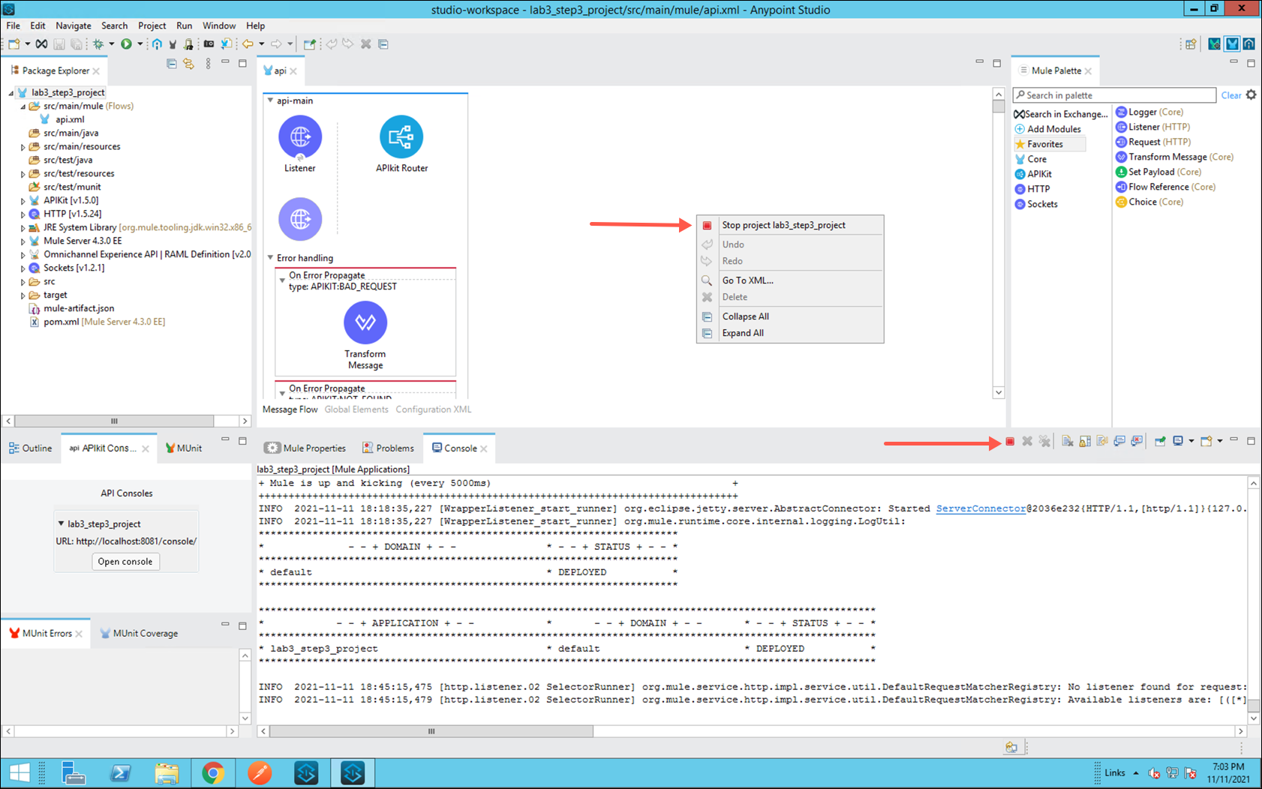Image resolution: width=1262 pixels, height=789 pixels.
Task: Toggle Pin Console icon
Action: [1160, 442]
